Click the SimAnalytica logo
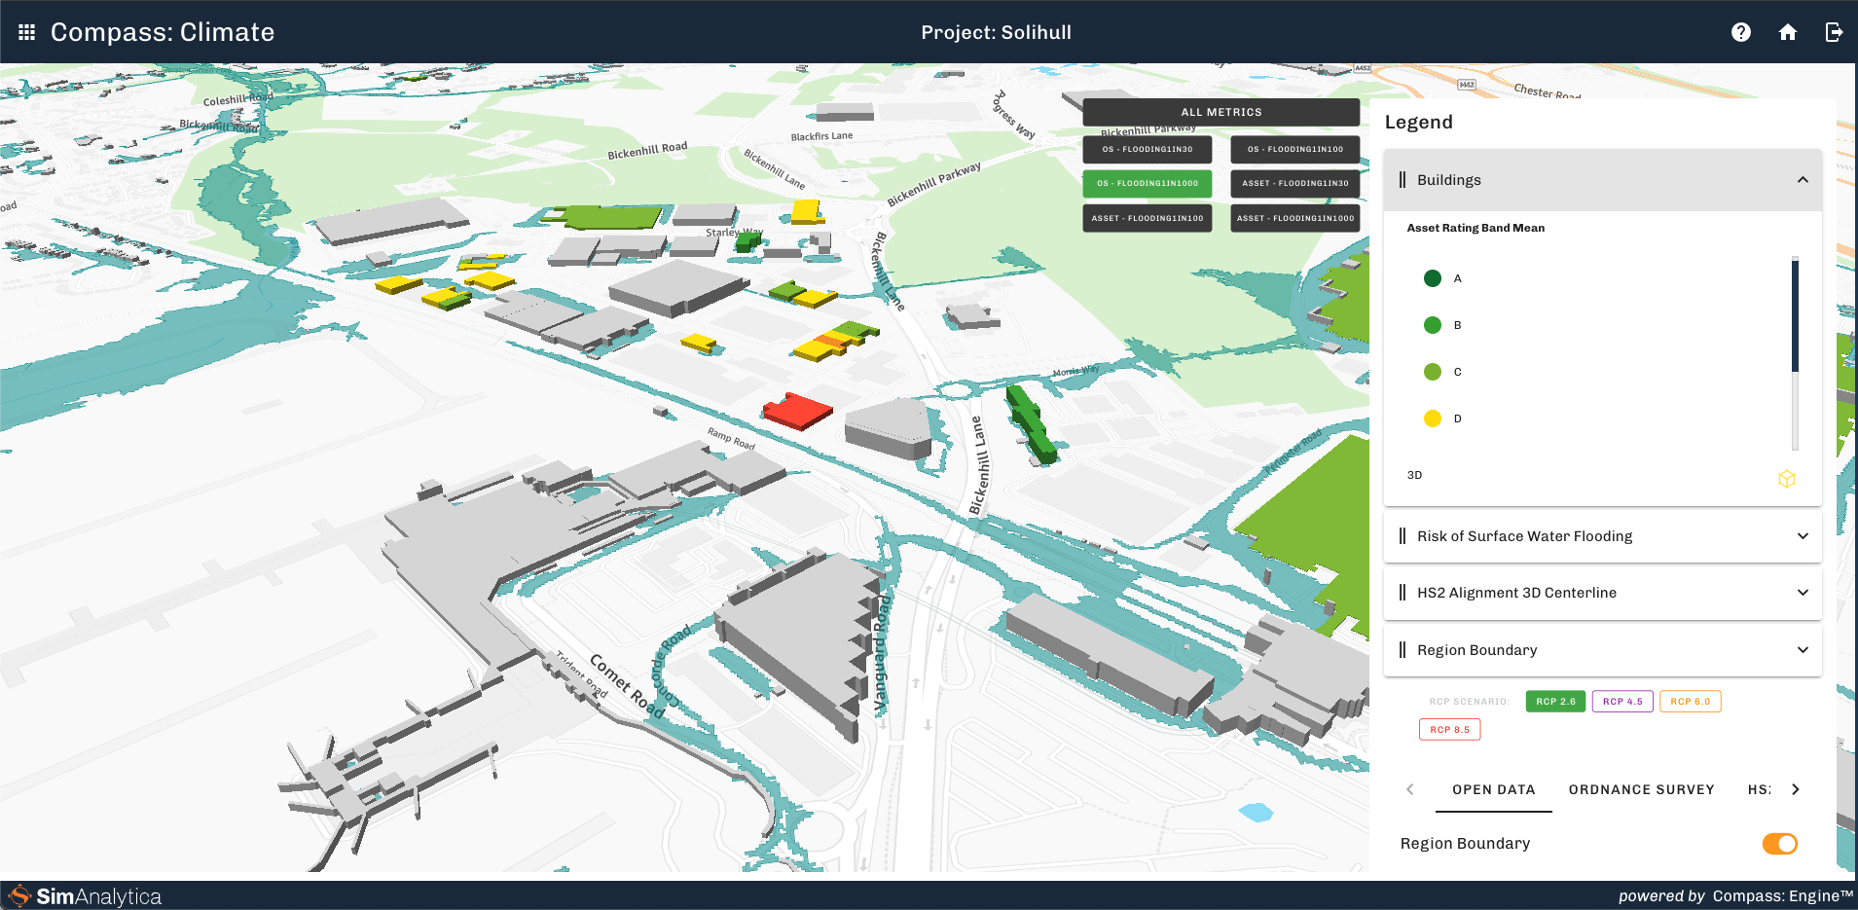The image size is (1858, 910). pyautogui.click(x=86, y=896)
